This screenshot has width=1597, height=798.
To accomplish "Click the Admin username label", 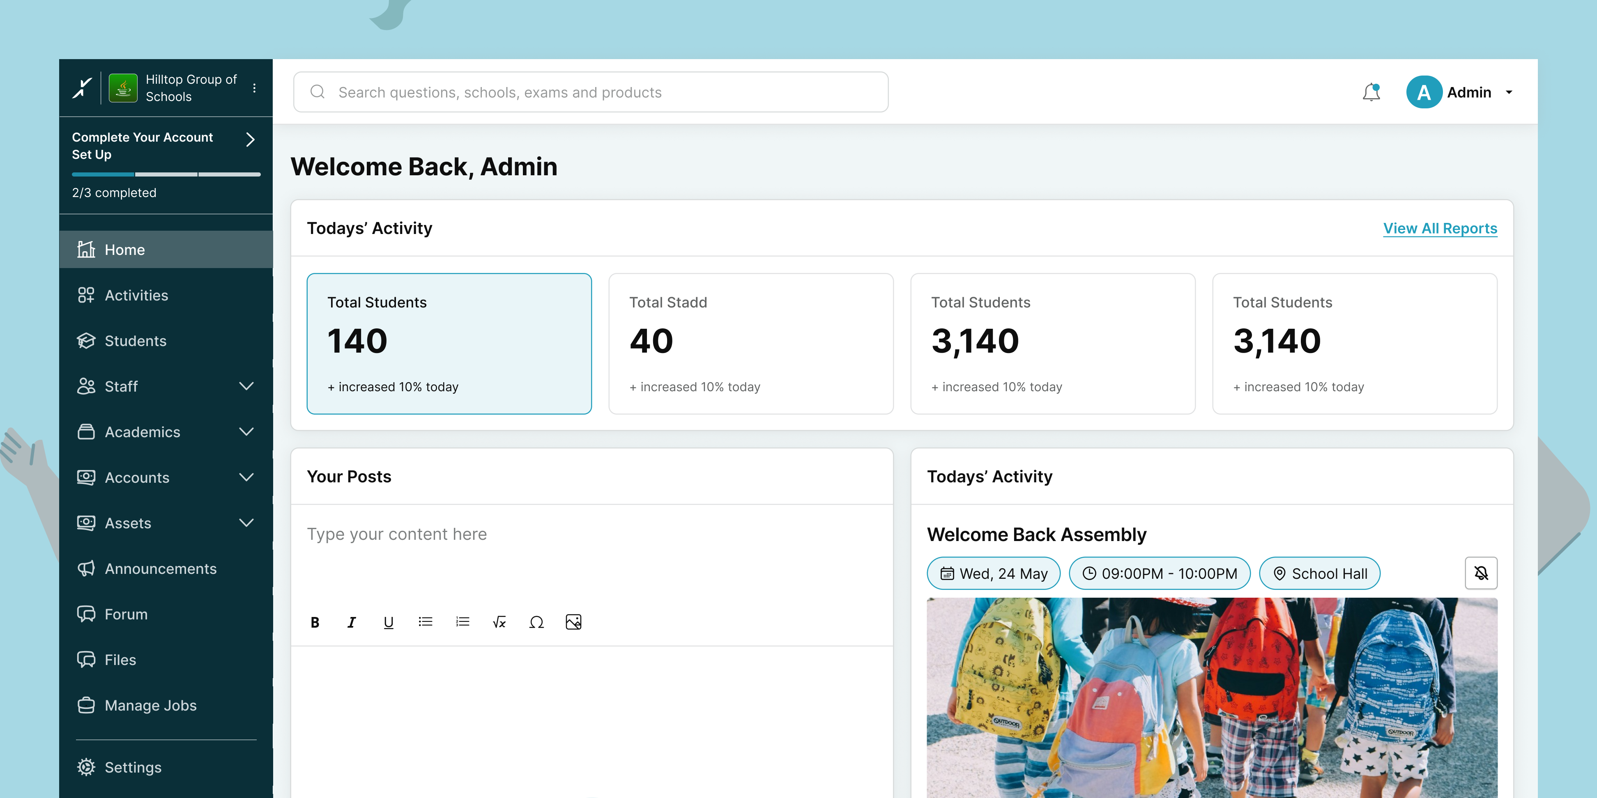I will (1469, 92).
